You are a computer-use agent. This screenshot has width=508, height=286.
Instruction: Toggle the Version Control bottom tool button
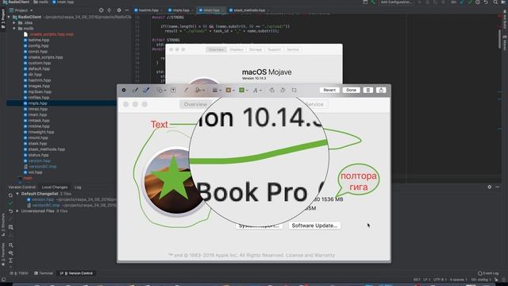[x=76, y=273]
